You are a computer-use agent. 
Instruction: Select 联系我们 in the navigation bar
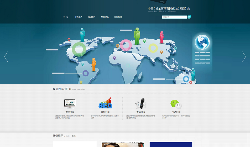[118, 17]
